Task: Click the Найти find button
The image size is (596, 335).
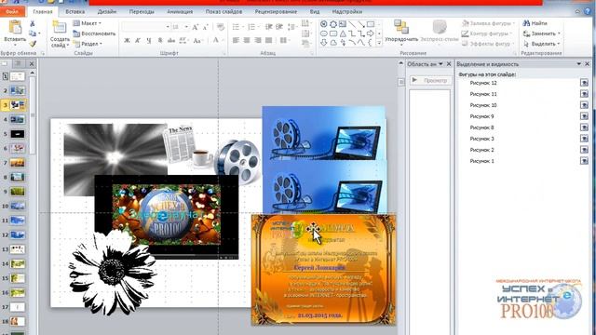Action: (x=535, y=23)
